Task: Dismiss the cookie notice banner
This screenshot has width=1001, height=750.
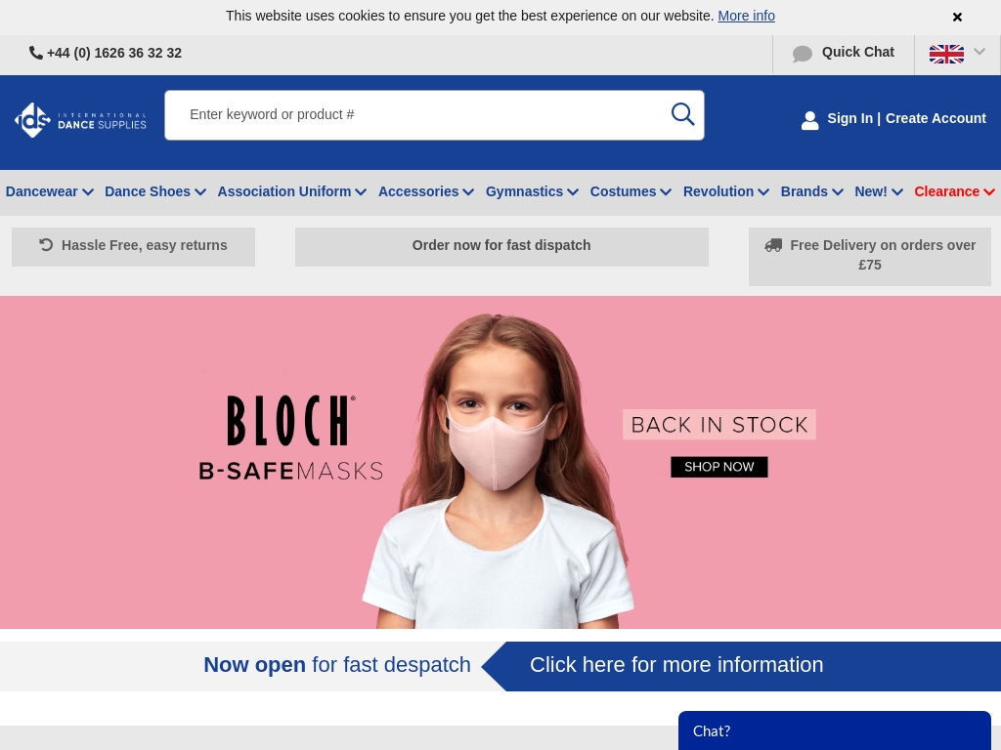Action: 957,18
